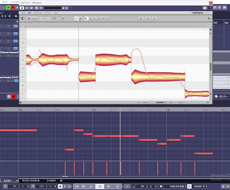This screenshot has width=230, height=190.
Task: Select the Melodyne main arrow tool
Action: click(x=86, y=18)
